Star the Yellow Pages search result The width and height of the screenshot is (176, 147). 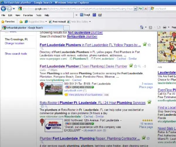tap(149, 45)
